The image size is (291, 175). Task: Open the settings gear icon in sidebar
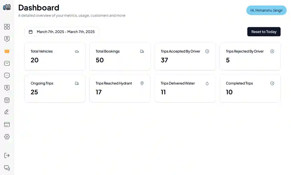(7, 137)
